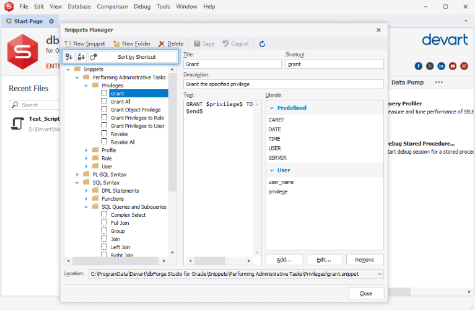Collapse the Predefined literals group

pos(272,108)
